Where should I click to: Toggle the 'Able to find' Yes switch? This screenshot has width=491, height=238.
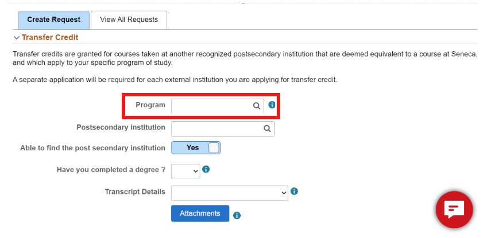196,148
